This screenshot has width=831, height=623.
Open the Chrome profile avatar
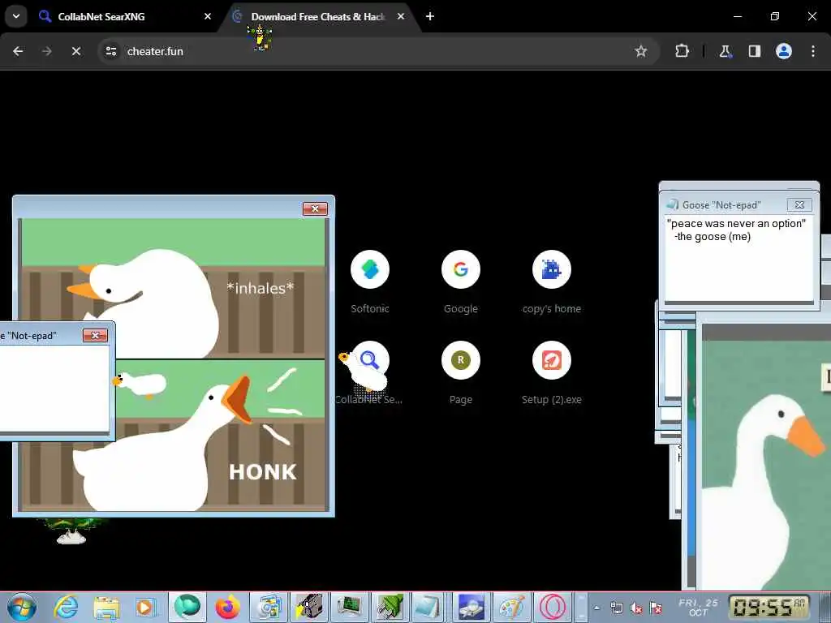coord(784,51)
